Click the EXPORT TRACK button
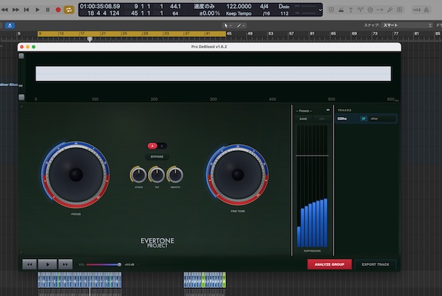This screenshot has height=296, width=442. pyautogui.click(x=375, y=264)
